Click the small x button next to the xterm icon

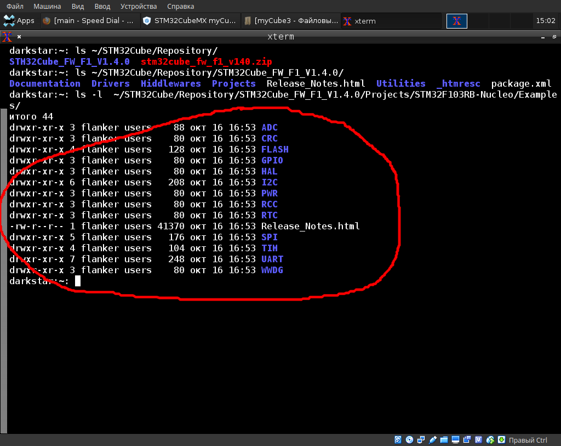[19, 37]
